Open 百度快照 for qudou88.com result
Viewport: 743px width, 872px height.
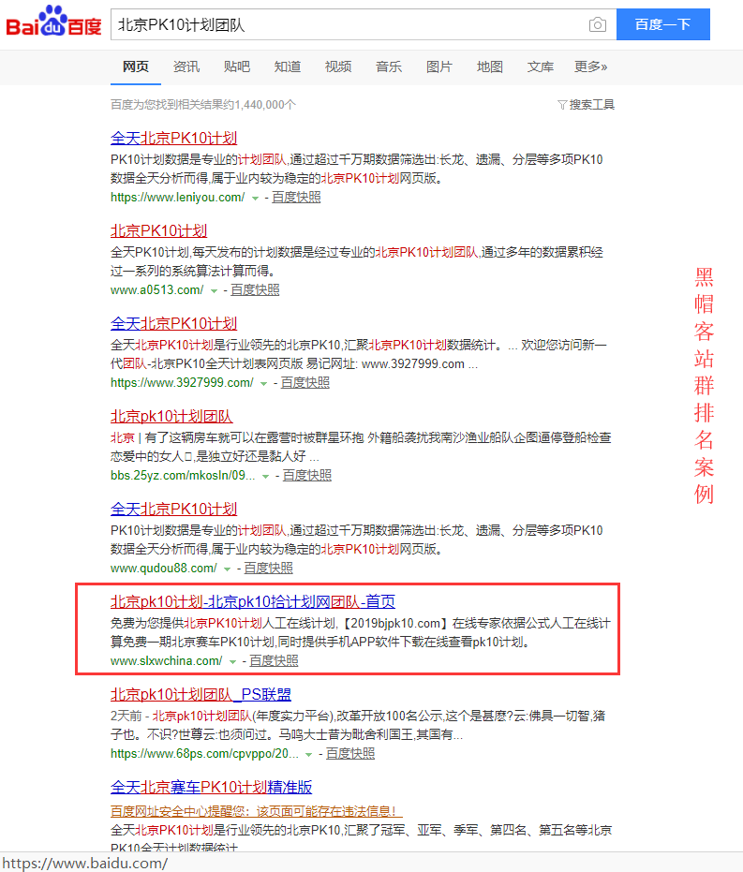269,569
